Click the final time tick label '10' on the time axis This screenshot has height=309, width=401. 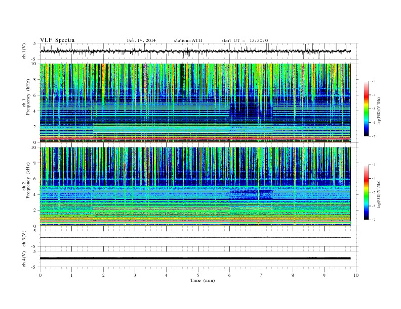click(356, 275)
